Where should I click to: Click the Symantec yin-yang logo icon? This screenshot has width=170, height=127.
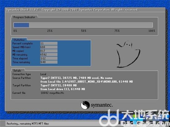(85, 105)
